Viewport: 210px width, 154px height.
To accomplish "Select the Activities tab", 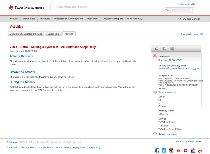I will pos(69,34).
